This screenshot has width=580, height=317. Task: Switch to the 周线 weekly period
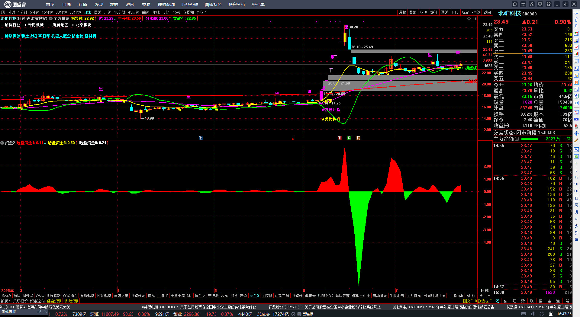click(x=98, y=12)
